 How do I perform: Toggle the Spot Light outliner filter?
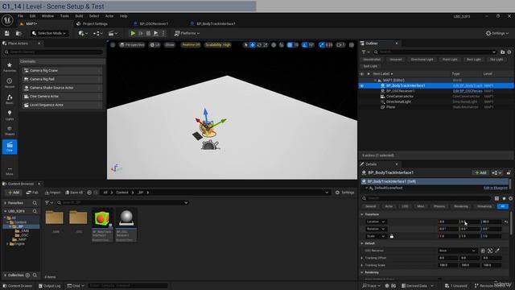(x=370, y=66)
